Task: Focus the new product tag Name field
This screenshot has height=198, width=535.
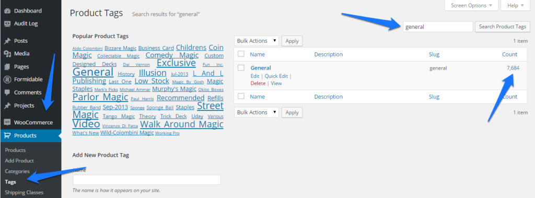Action: 147,180
